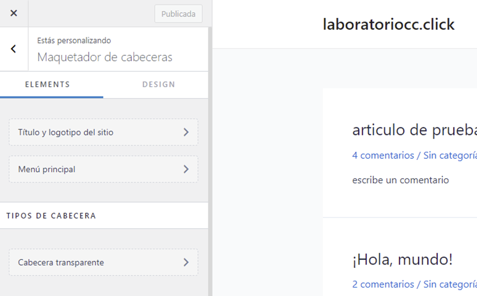This screenshot has width=477, height=296.
Task: Open Sin categoría under ¡Hola, mundo!
Action: [x=450, y=284]
